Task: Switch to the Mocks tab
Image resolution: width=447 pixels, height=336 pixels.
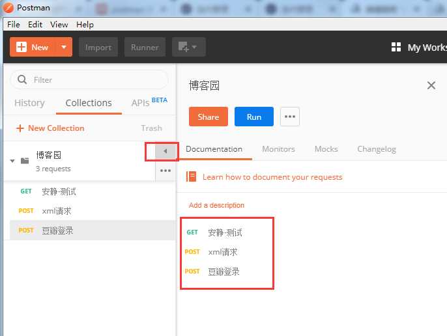Action: [326, 149]
